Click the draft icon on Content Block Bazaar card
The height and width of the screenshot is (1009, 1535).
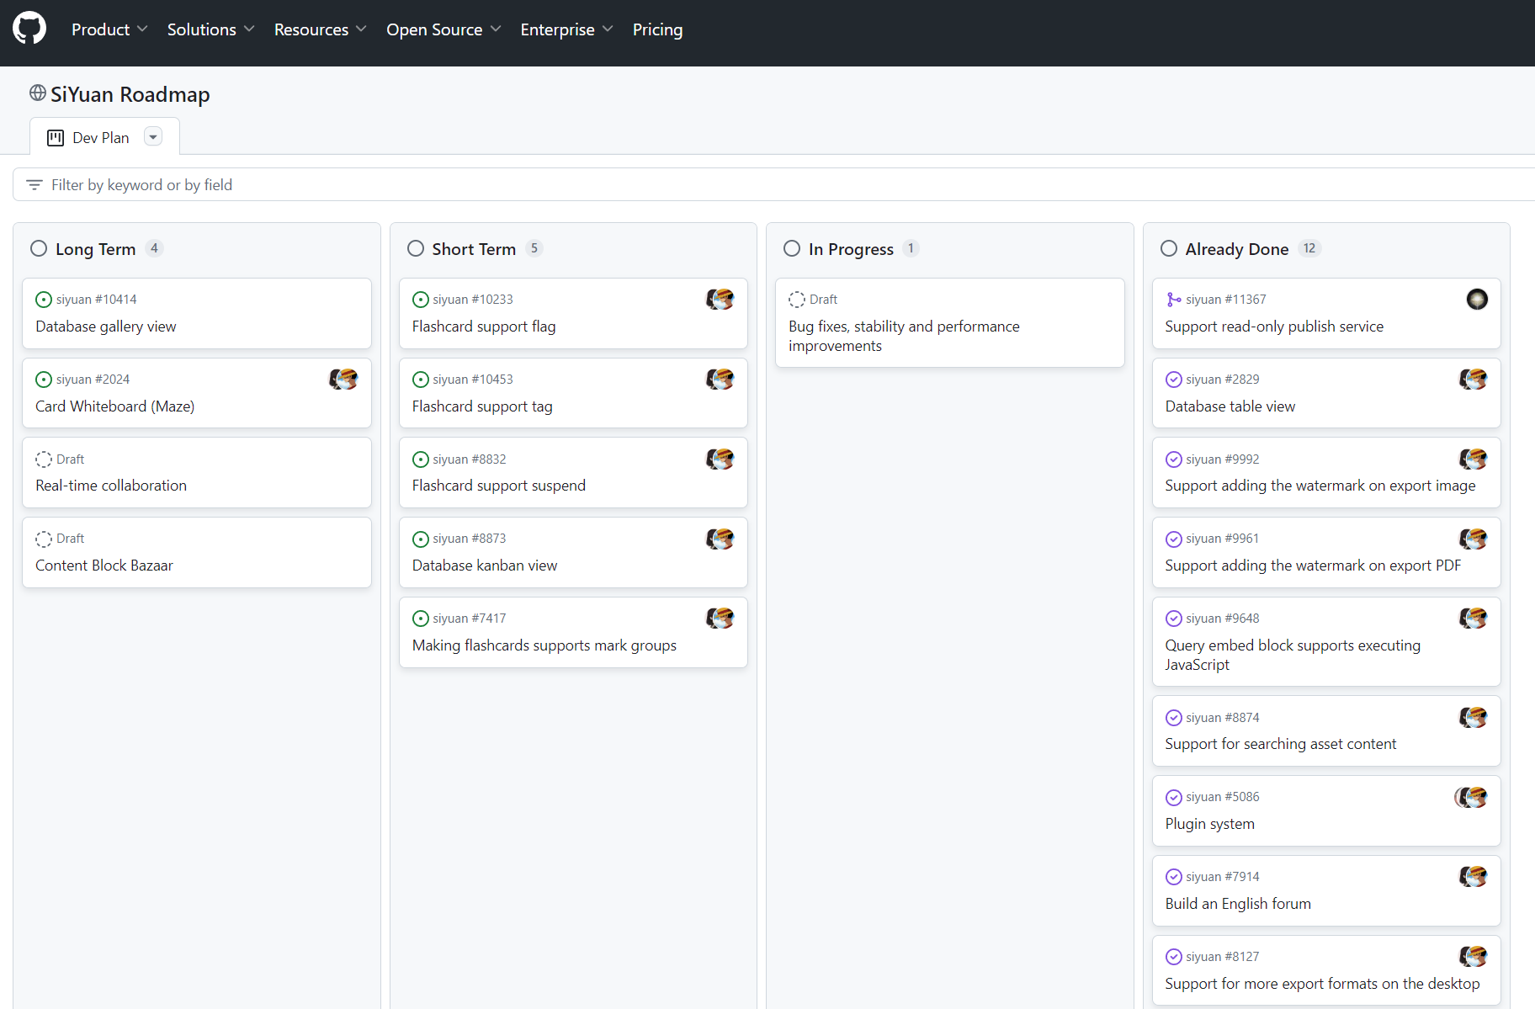(x=44, y=539)
